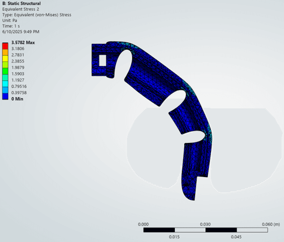Click the legend value 1.5903
This screenshot has height=242, width=284.
17,74
